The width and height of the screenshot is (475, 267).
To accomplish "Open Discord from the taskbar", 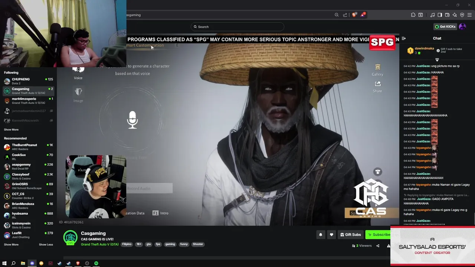I will tap(32, 263).
